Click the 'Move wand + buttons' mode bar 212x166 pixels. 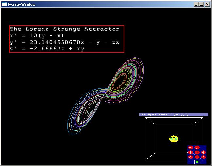(174, 115)
